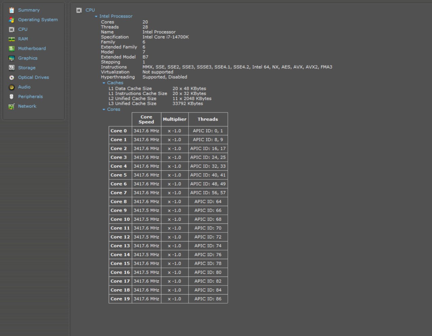Collapse the Cores section arrow
This screenshot has width=432, height=336.
pyautogui.click(x=104, y=110)
